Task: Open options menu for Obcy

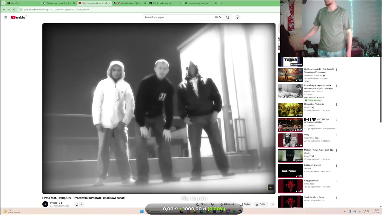Action: pyautogui.click(x=337, y=135)
